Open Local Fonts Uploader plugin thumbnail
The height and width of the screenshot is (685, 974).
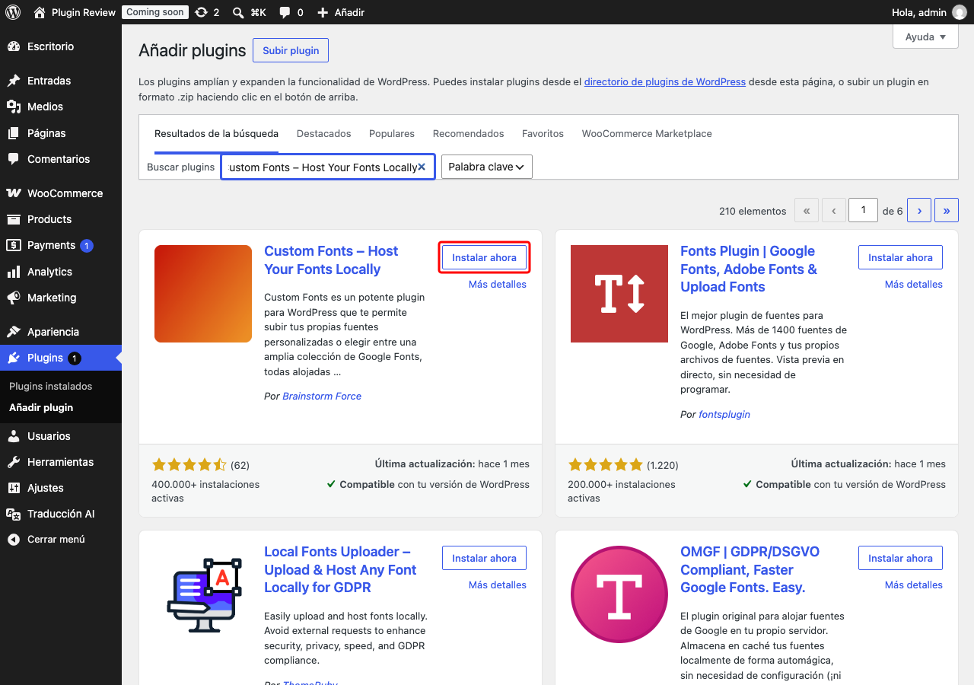click(x=203, y=594)
